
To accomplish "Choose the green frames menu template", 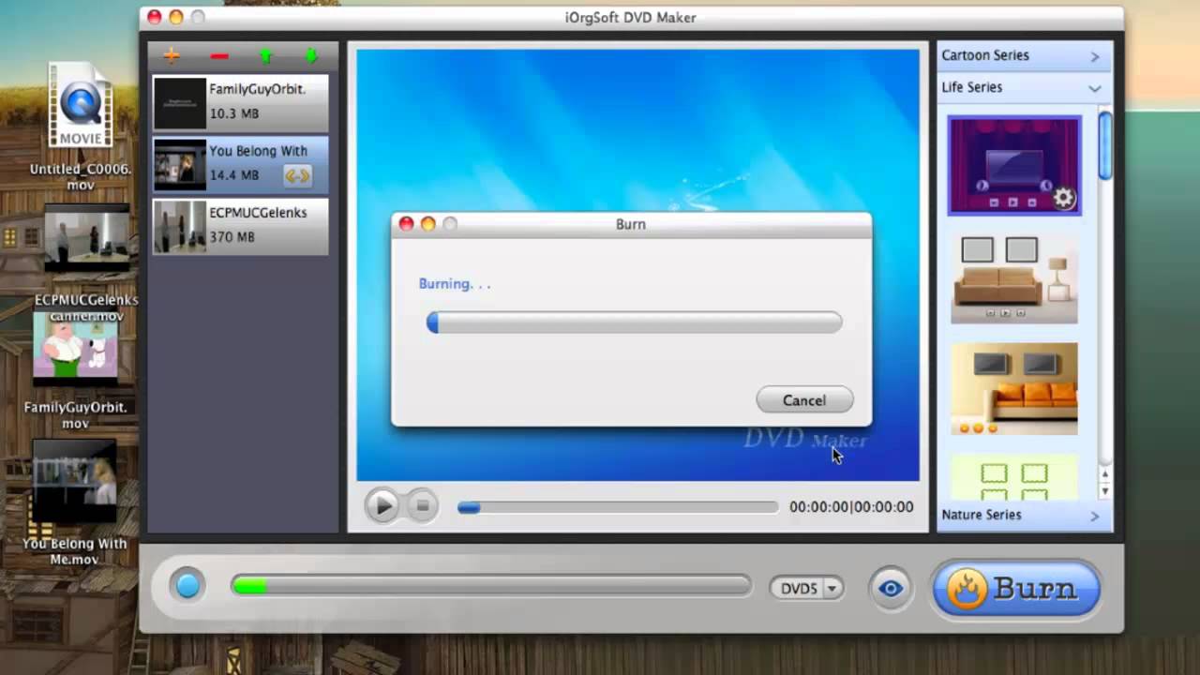I will coord(1014,477).
